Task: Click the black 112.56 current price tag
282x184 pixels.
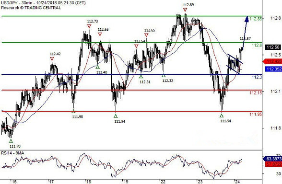Action: [x=273, y=47]
